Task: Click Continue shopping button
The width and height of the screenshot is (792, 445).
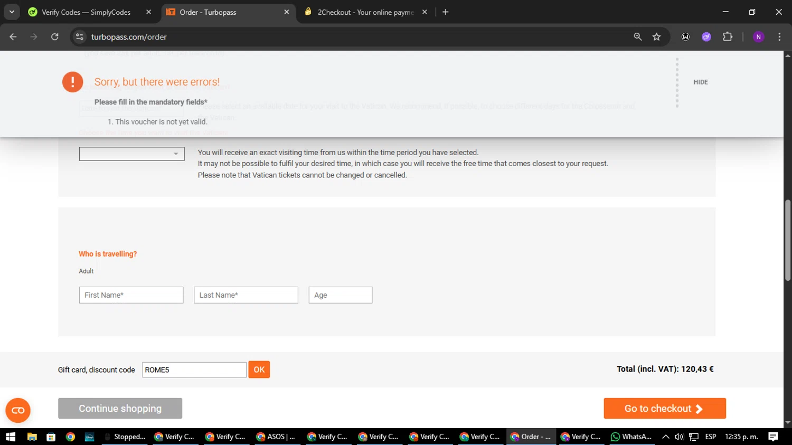Action: coord(120,409)
